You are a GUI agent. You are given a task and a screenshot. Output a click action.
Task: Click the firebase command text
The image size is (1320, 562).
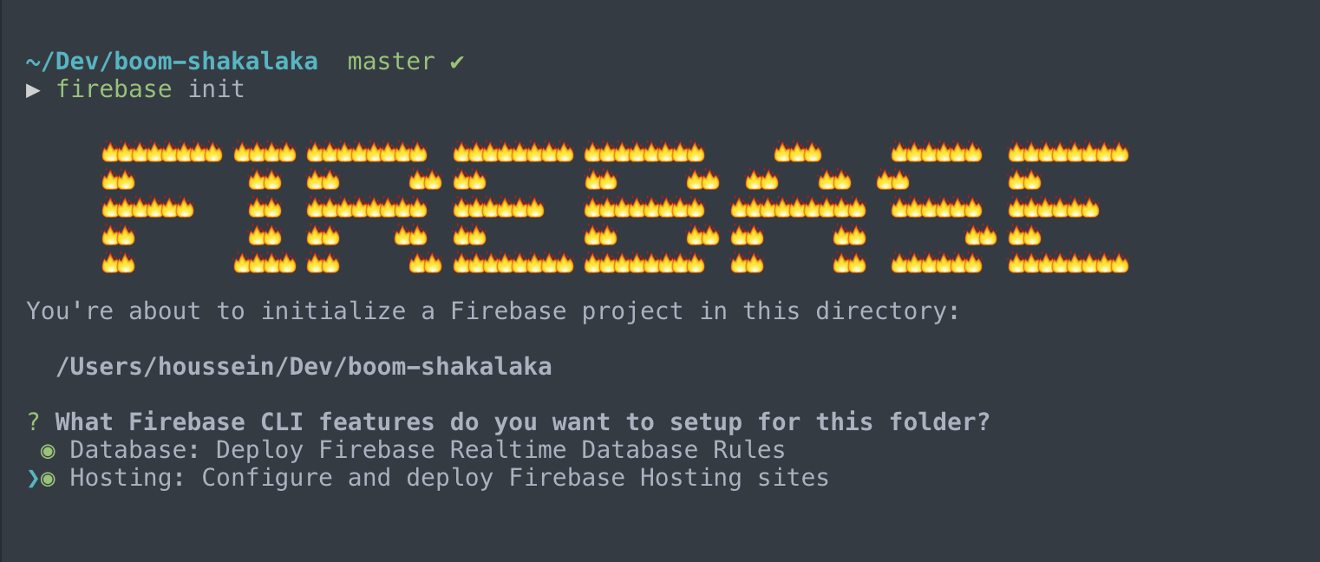[x=114, y=89]
